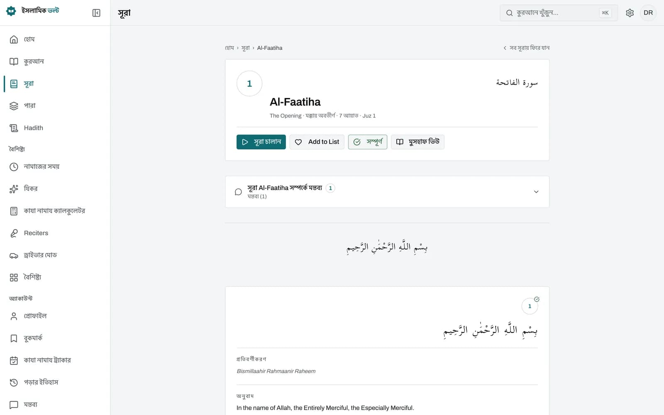The height and width of the screenshot is (415, 664).
Task: Click the কুরআনে খুঁজুন search field
Action: click(559, 13)
